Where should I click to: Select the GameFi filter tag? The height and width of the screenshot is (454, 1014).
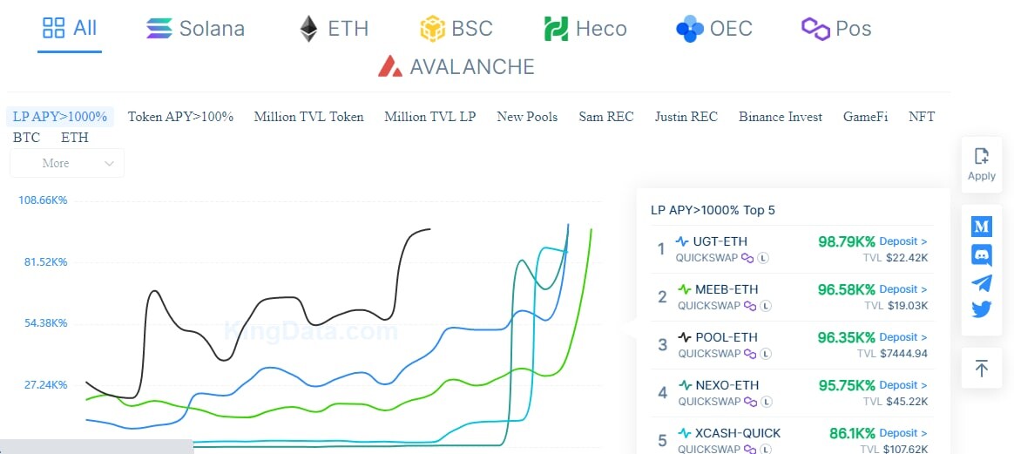click(865, 117)
